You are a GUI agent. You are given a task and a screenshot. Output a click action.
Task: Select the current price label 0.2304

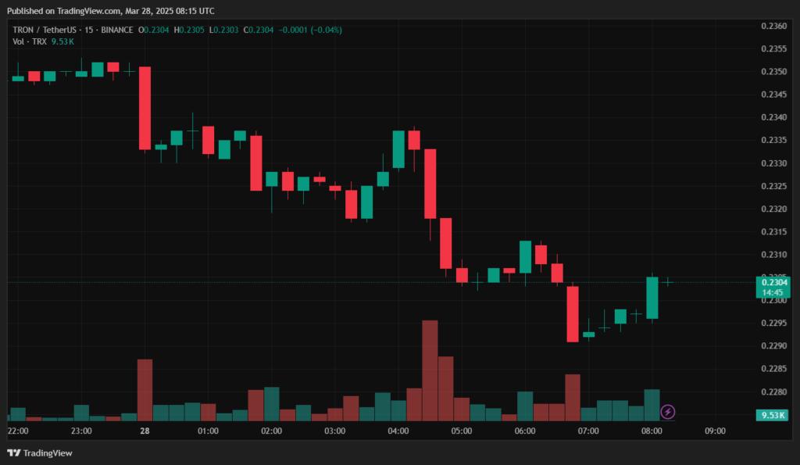(x=776, y=281)
